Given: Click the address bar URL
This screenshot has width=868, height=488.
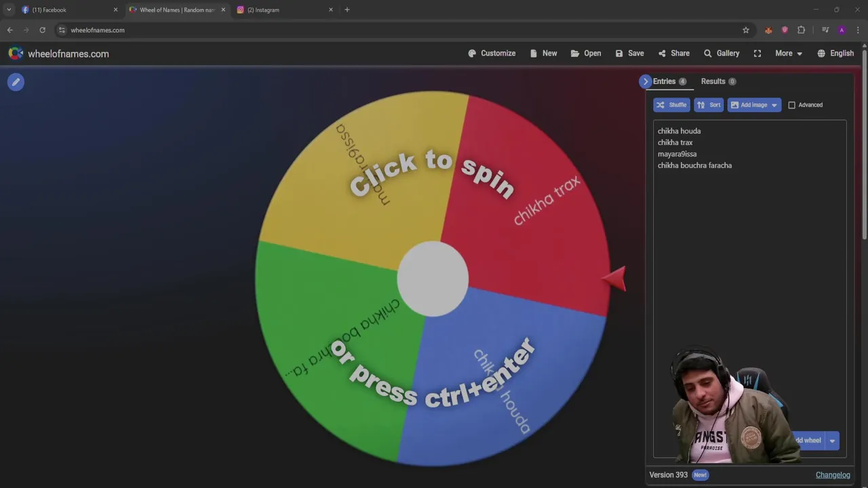Looking at the screenshot, I should (x=98, y=30).
